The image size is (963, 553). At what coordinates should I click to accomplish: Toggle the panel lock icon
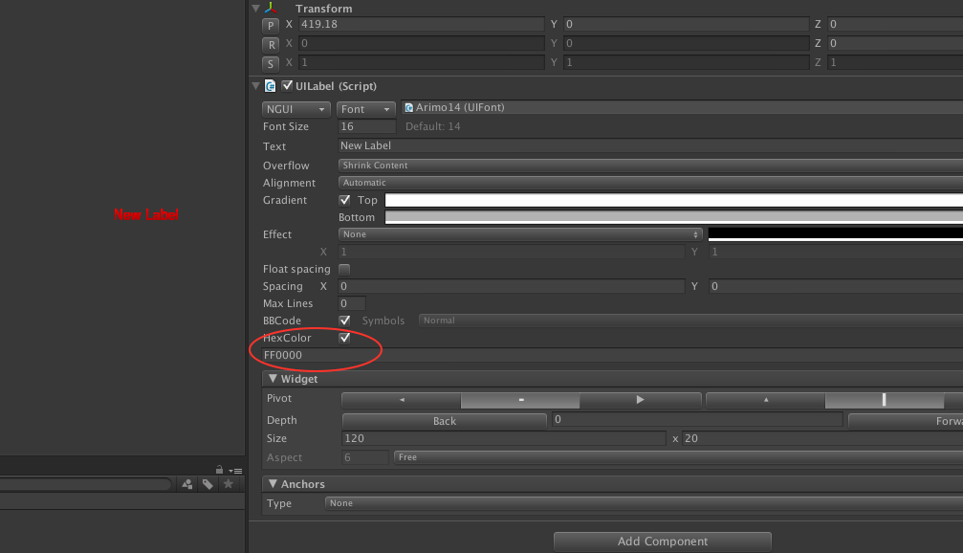(220, 470)
